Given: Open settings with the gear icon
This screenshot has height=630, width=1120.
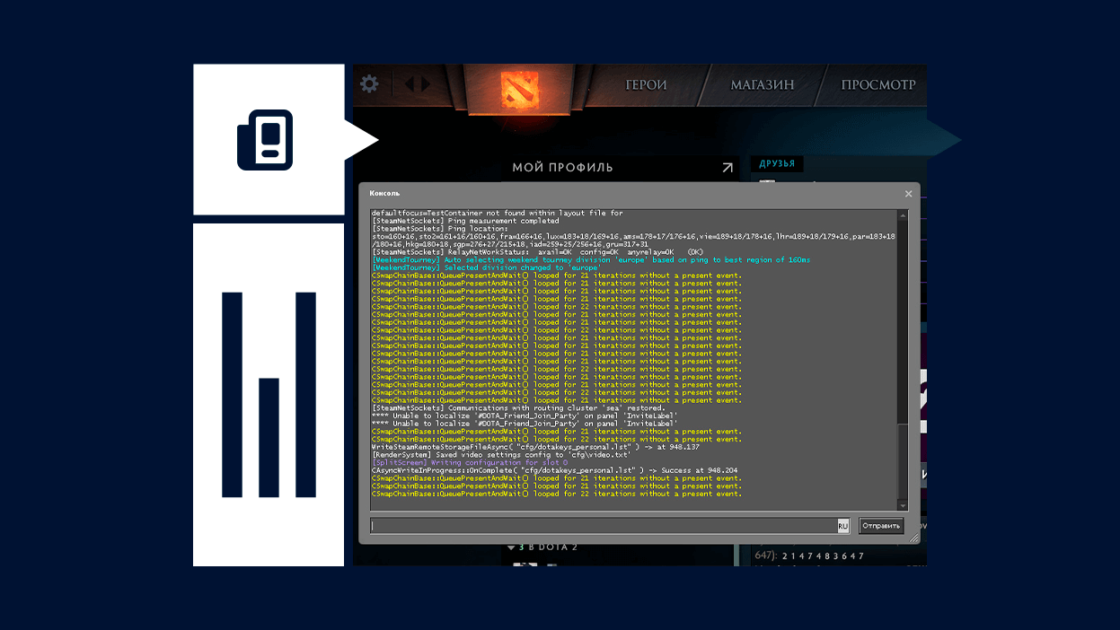Looking at the screenshot, I should pos(369,84).
